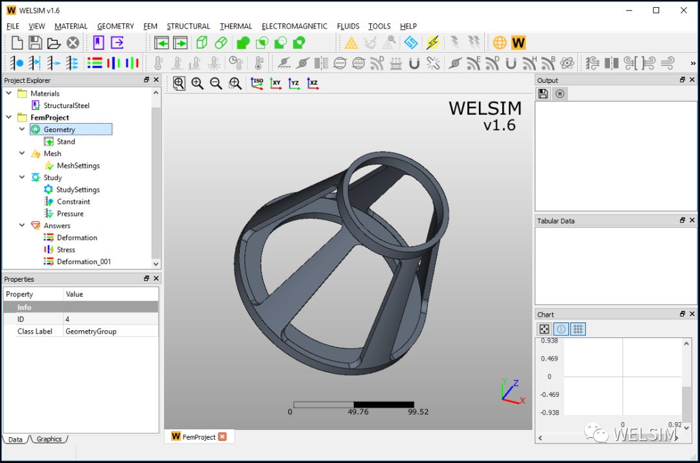The width and height of the screenshot is (700, 463).
Task: Close the Tabular Data panel
Action: (x=692, y=220)
